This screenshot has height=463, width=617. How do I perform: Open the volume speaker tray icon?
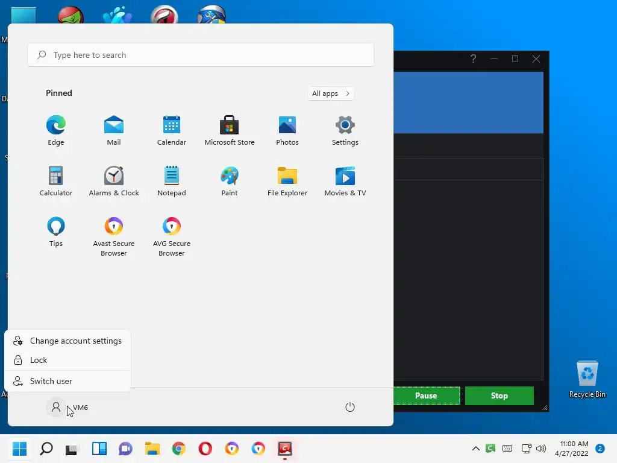(x=541, y=448)
